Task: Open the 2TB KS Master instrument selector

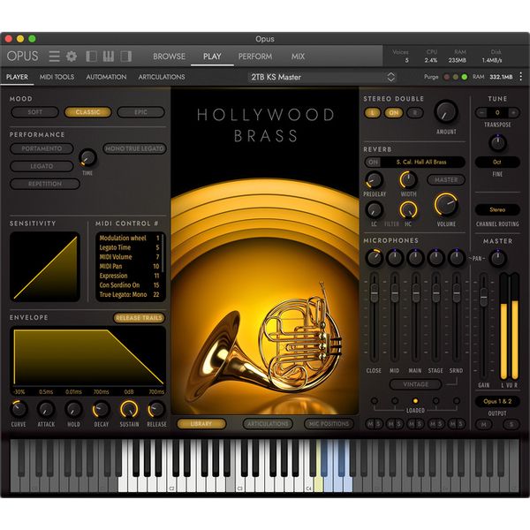Action: pyautogui.click(x=322, y=77)
